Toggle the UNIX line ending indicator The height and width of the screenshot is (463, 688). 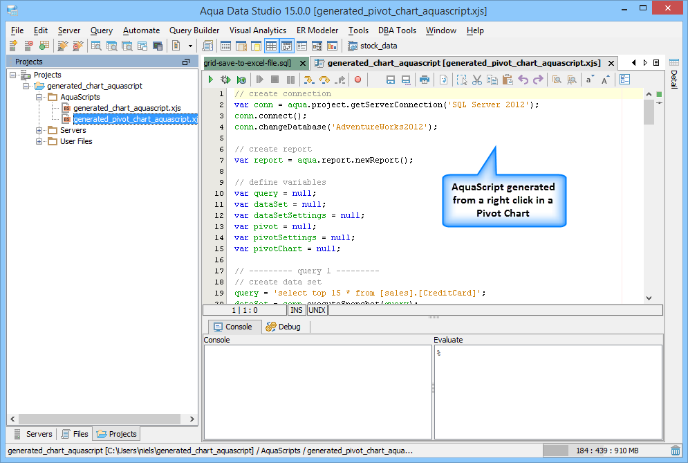click(x=317, y=310)
